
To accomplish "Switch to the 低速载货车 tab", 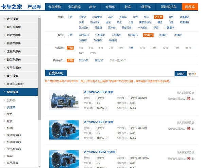I will click(169, 7).
